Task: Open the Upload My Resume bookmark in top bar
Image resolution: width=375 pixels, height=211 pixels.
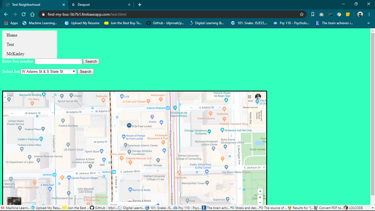Action: [82, 23]
